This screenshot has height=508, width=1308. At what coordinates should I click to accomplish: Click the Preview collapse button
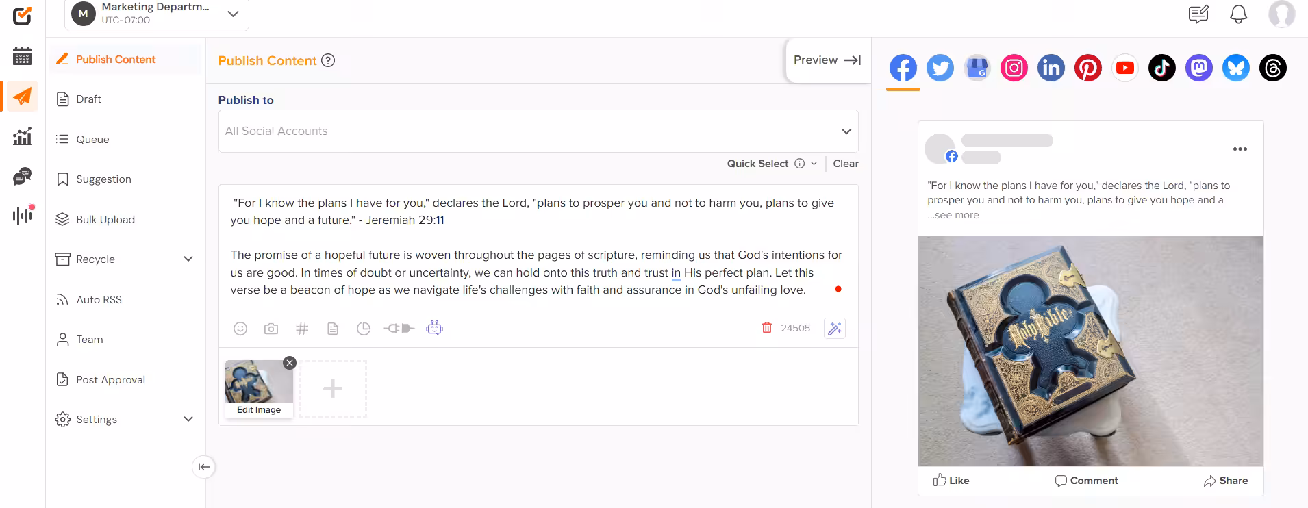point(827,60)
